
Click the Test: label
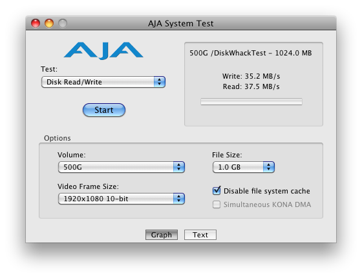pos(49,69)
